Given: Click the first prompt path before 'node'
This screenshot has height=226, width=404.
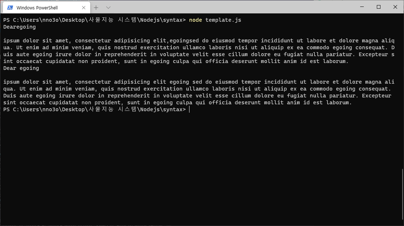Looking at the screenshot, I should click(x=94, y=20).
